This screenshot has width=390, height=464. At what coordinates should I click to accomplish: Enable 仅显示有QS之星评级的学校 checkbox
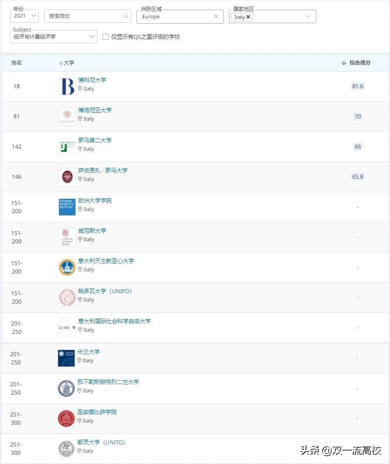tap(105, 37)
